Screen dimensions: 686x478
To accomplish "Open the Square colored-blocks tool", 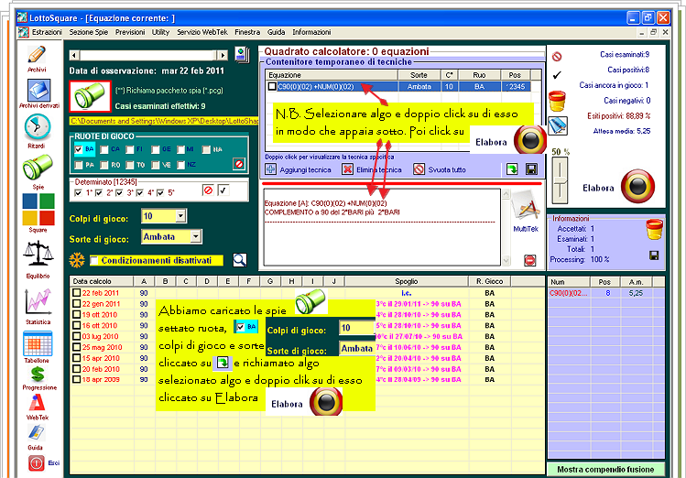I will coord(38,210).
